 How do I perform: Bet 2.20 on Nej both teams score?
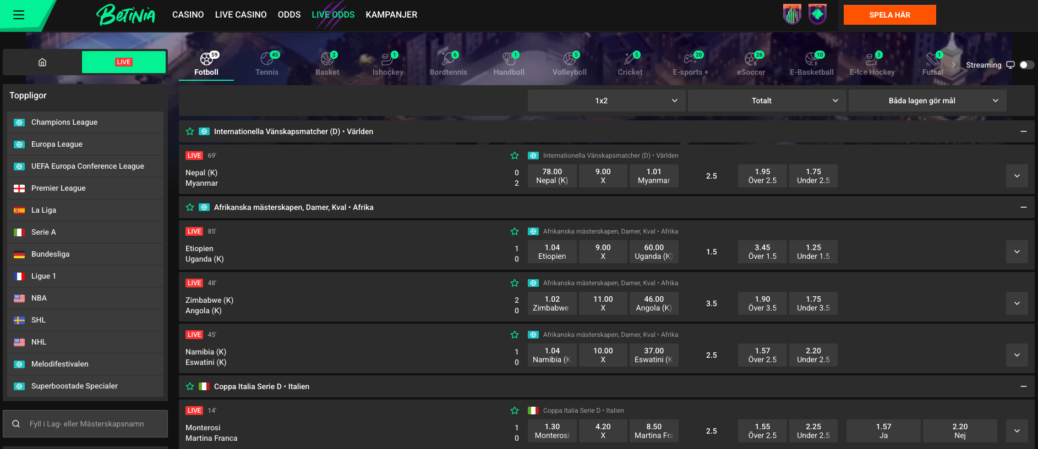(x=960, y=431)
